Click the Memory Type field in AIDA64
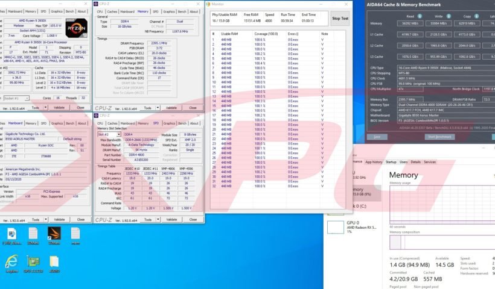Viewport: 495px width, 289px height. 446,105
